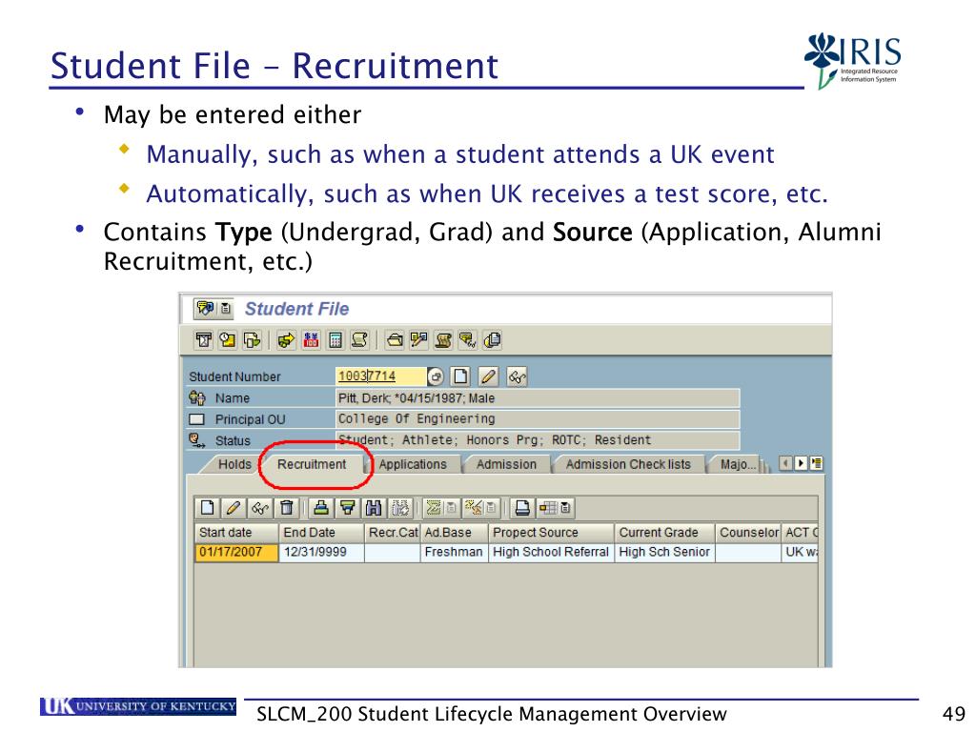Viewport: 976px width, 732px height.
Task: Click the pencil edit icon in grid toolbar
Action: (x=234, y=508)
